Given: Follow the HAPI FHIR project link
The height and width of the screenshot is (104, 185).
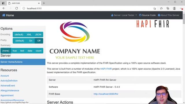Looking at the screenshot, I should tap(106, 69).
